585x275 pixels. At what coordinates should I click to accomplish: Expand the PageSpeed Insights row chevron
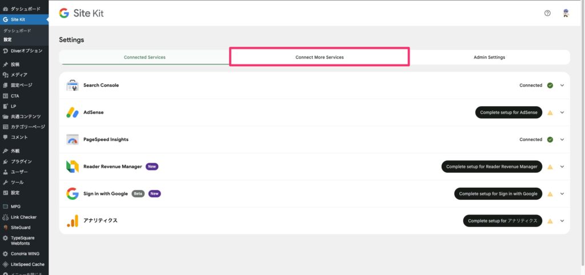point(562,140)
